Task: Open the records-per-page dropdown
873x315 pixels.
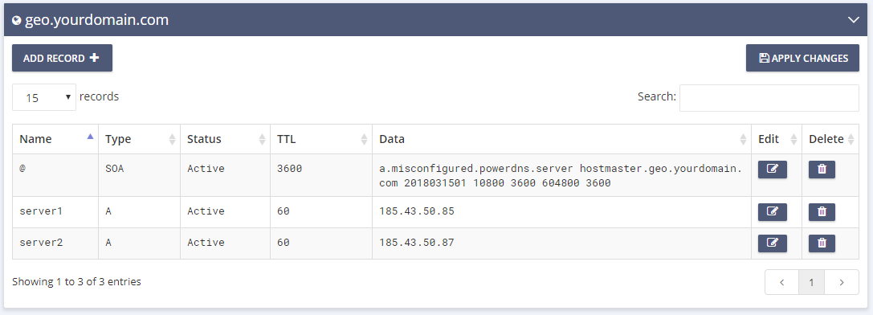Action: point(44,97)
